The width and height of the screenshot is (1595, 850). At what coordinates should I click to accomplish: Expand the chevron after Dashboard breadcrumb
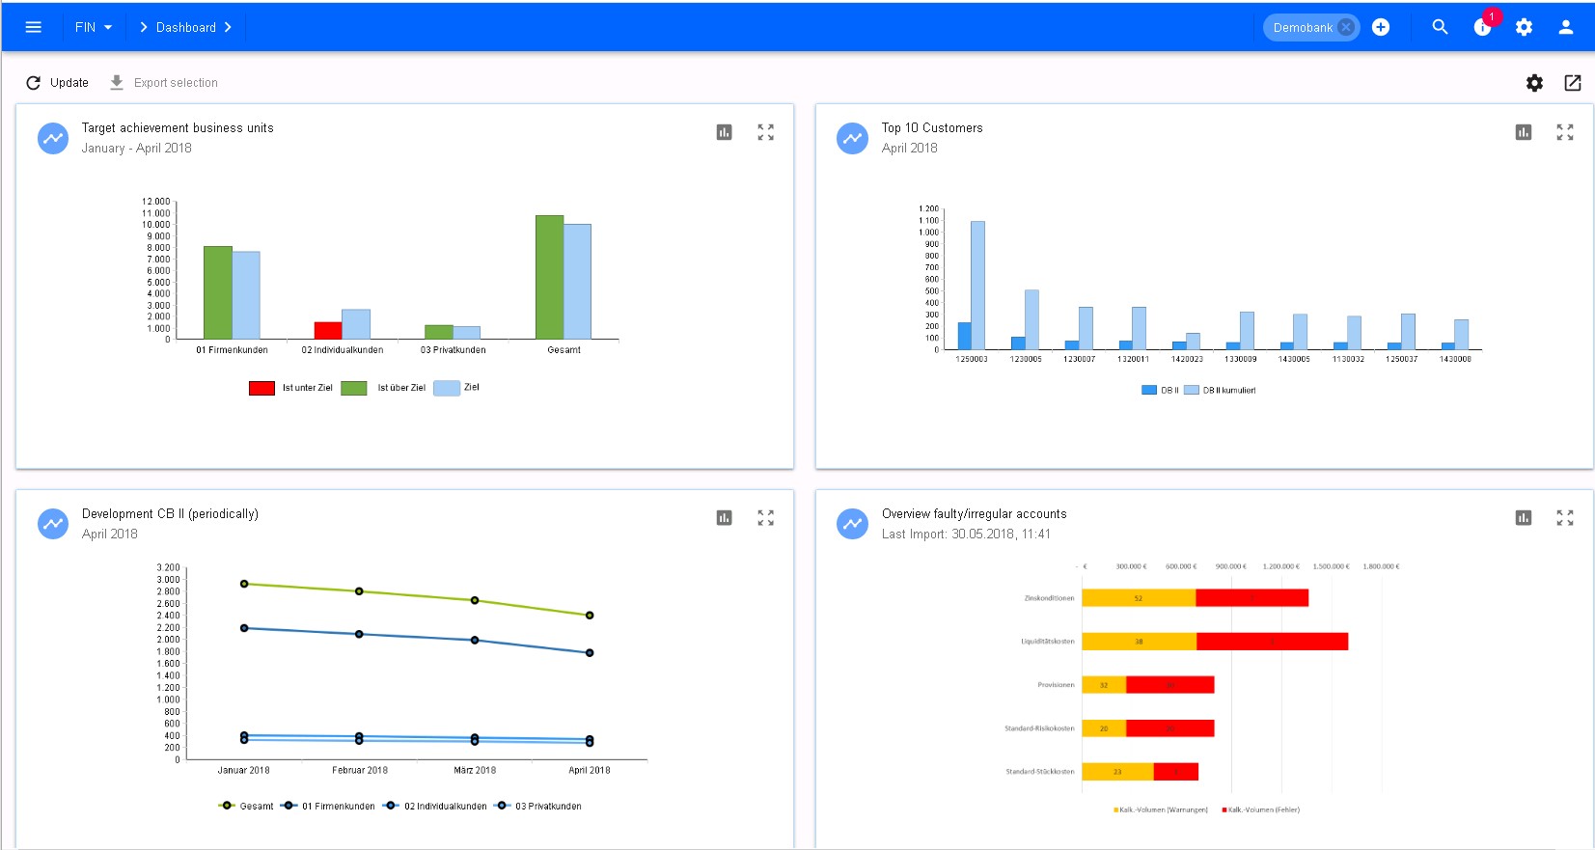pyautogui.click(x=229, y=27)
